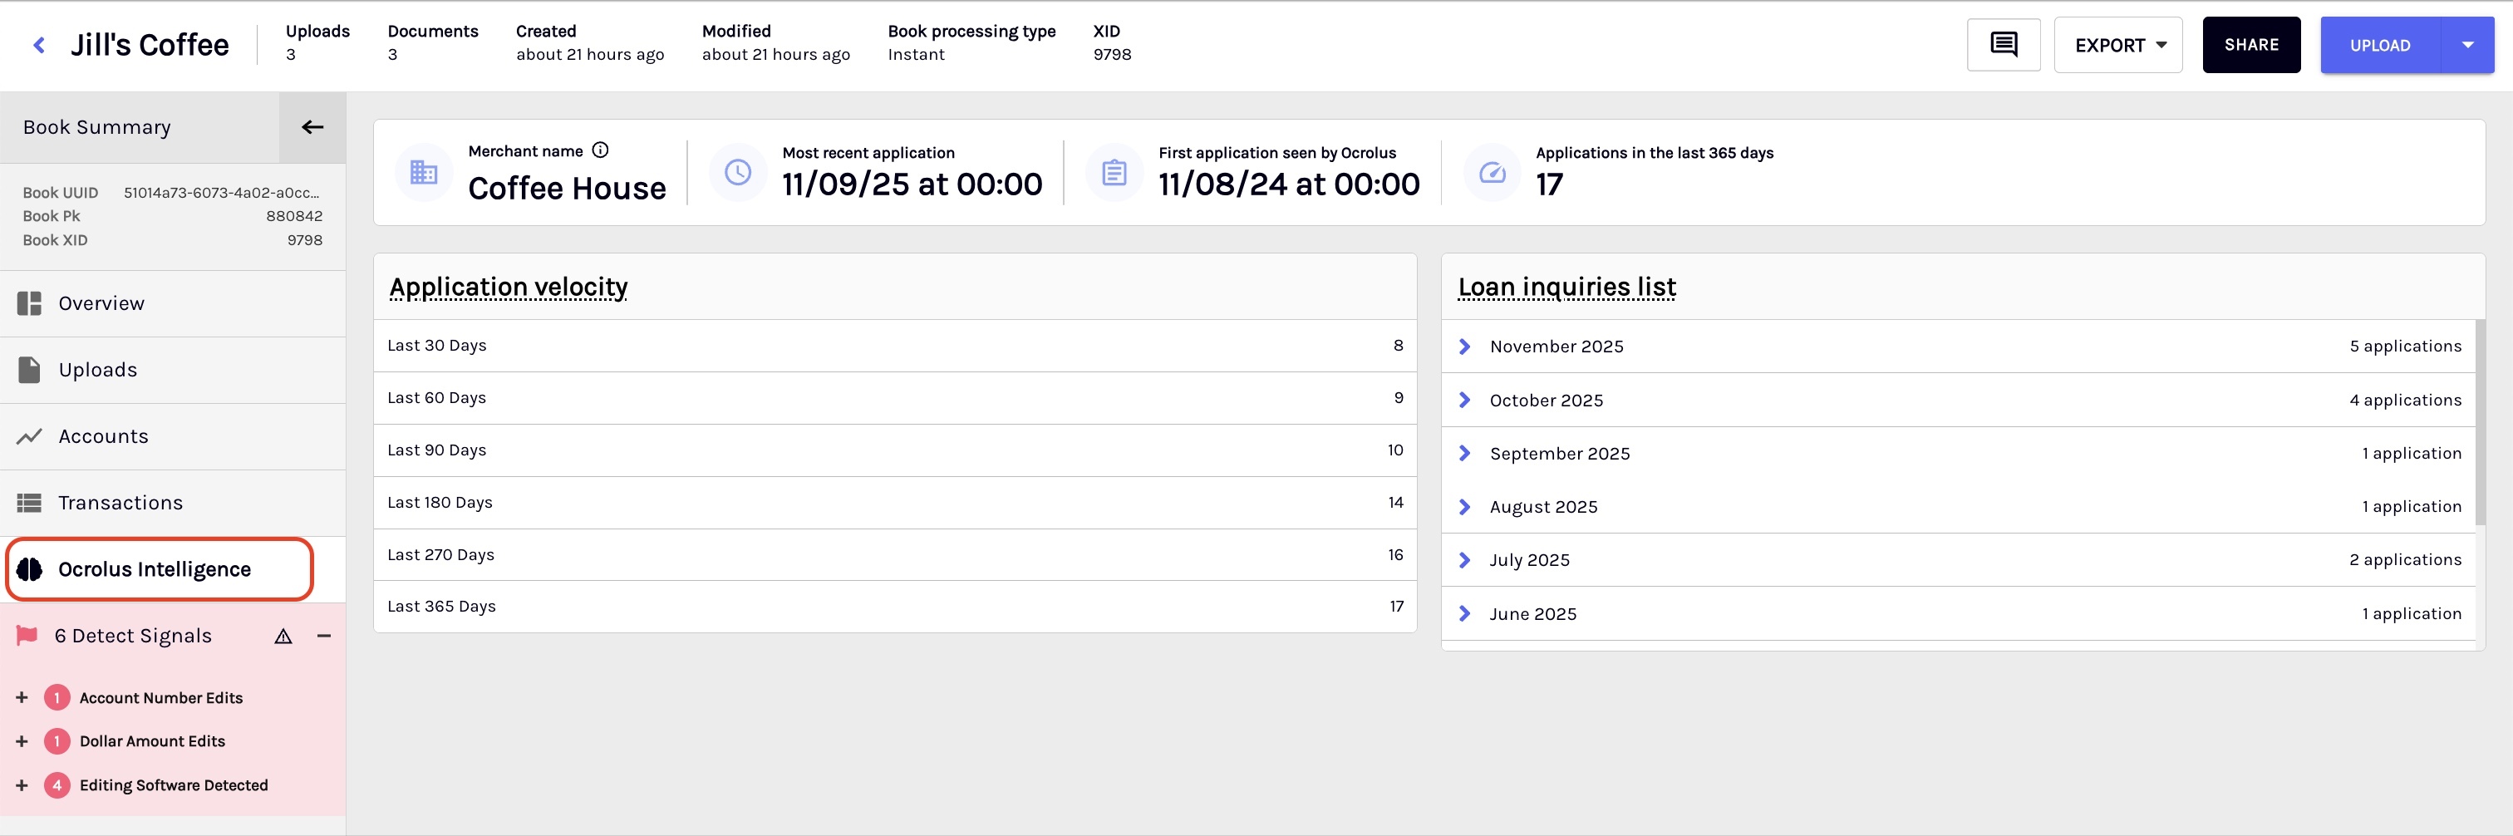Click the Last 30 Days row

click(894, 346)
